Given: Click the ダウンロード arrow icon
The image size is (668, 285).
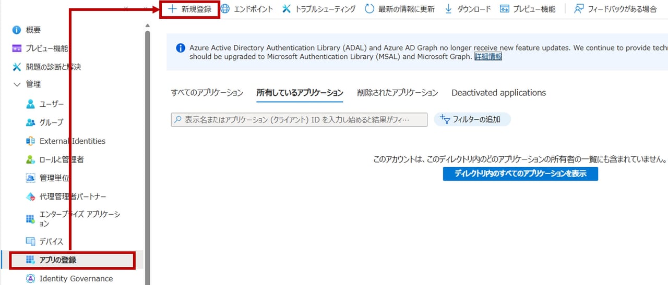Looking at the screenshot, I should click(448, 9).
